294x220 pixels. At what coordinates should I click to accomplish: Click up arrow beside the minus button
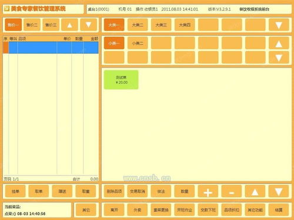click(x=255, y=191)
